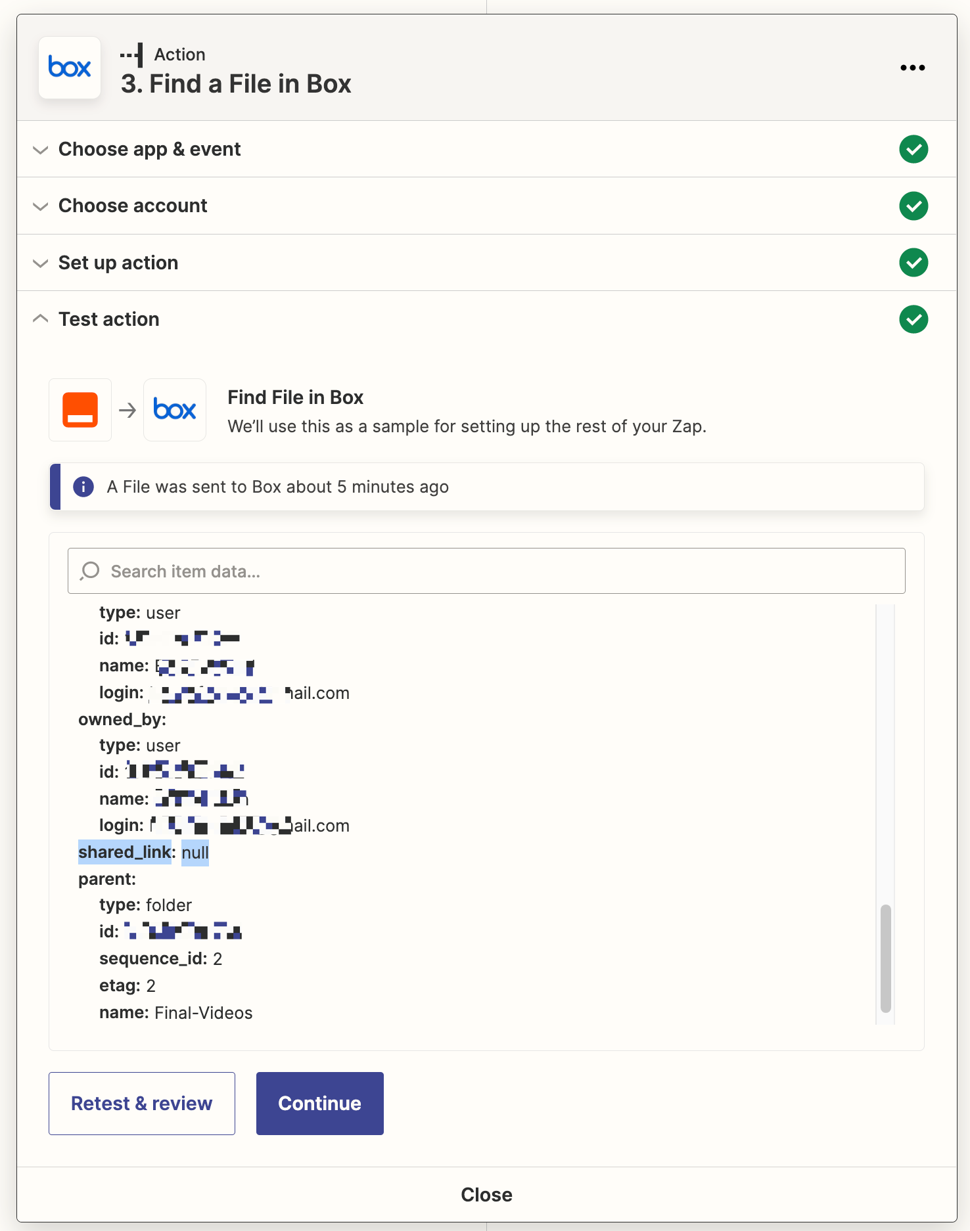Expand the Set up action section
The height and width of the screenshot is (1231, 970).
pos(486,263)
